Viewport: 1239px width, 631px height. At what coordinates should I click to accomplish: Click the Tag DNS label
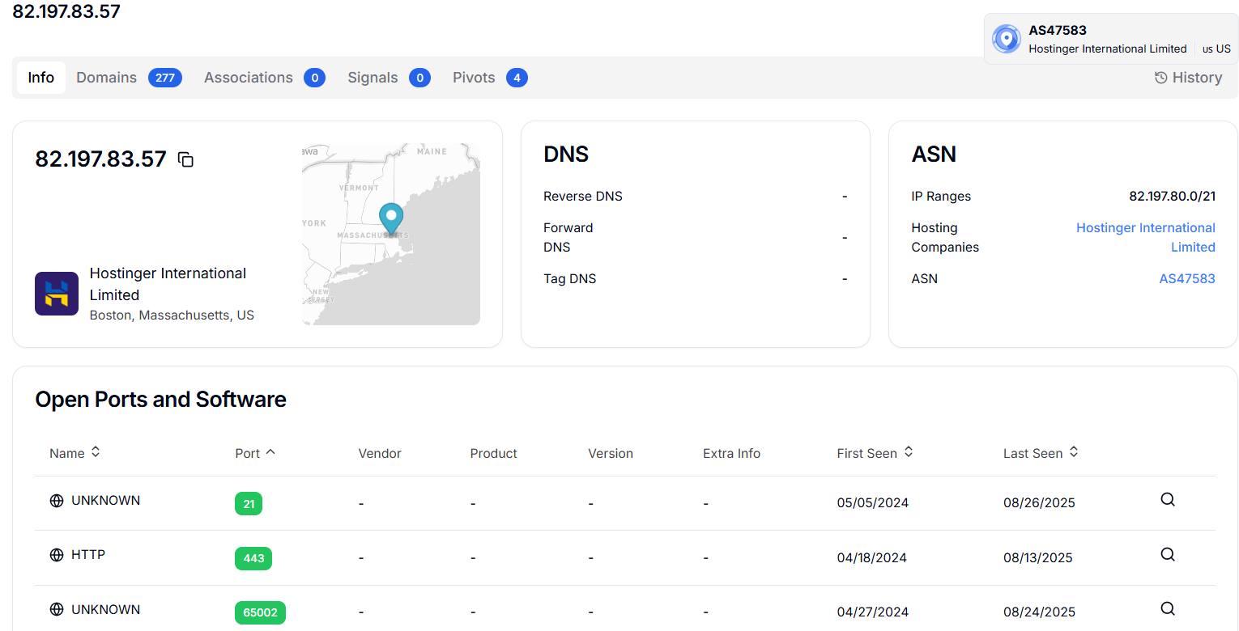(x=570, y=279)
